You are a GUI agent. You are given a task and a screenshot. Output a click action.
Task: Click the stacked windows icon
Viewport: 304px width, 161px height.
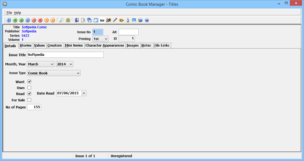coord(90,20)
